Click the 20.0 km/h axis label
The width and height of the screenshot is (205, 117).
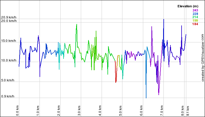pyautogui.click(x=9, y=21)
